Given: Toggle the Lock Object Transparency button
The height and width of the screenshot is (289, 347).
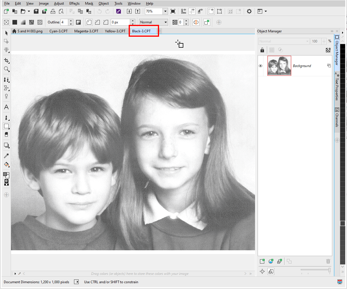Looking at the screenshot, I should (328, 50).
